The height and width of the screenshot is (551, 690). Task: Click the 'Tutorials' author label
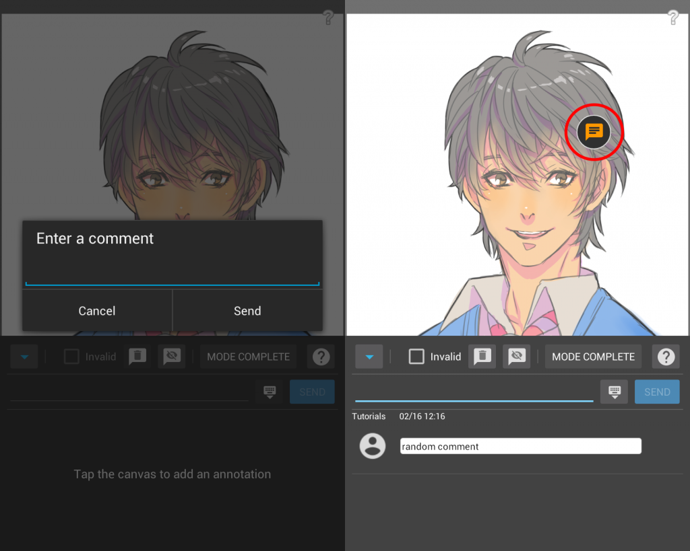(x=369, y=416)
